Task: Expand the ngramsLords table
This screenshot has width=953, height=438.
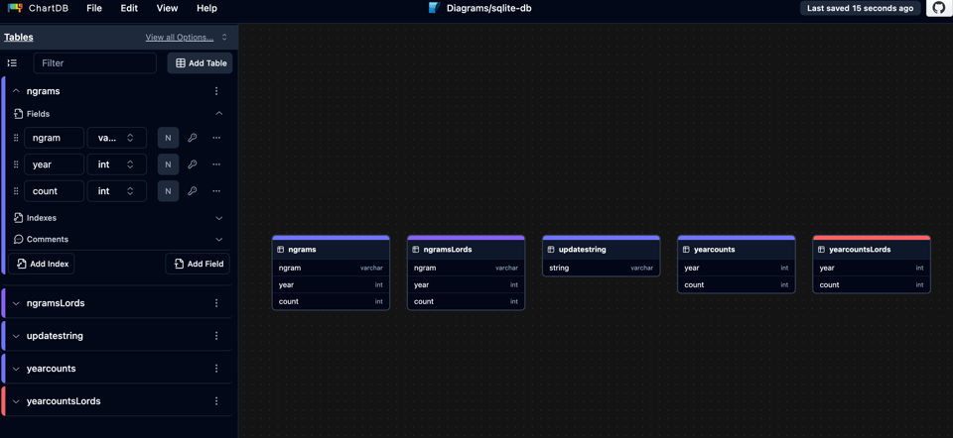Action: (x=17, y=302)
